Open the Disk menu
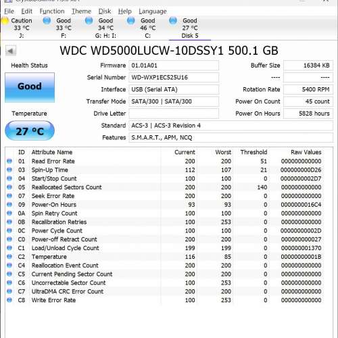The width and height of the screenshot is (338, 338). tap(105, 11)
